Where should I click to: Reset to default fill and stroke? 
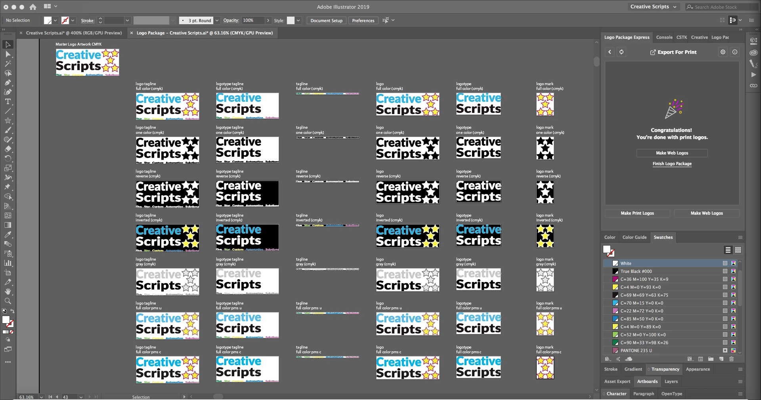click(x=4, y=311)
